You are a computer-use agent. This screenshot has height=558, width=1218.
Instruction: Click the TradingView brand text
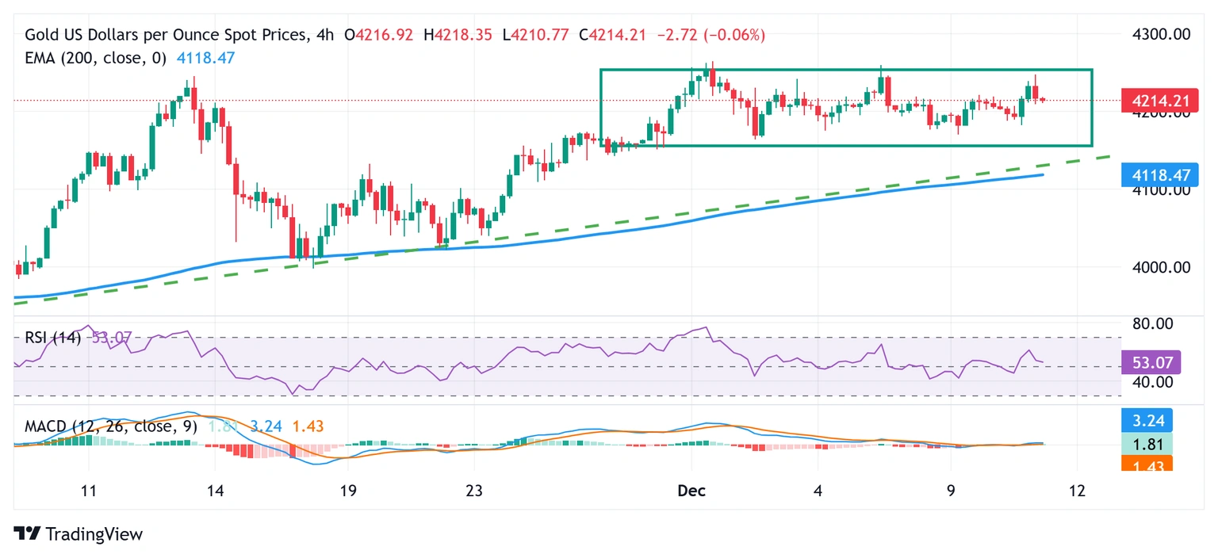[94, 534]
